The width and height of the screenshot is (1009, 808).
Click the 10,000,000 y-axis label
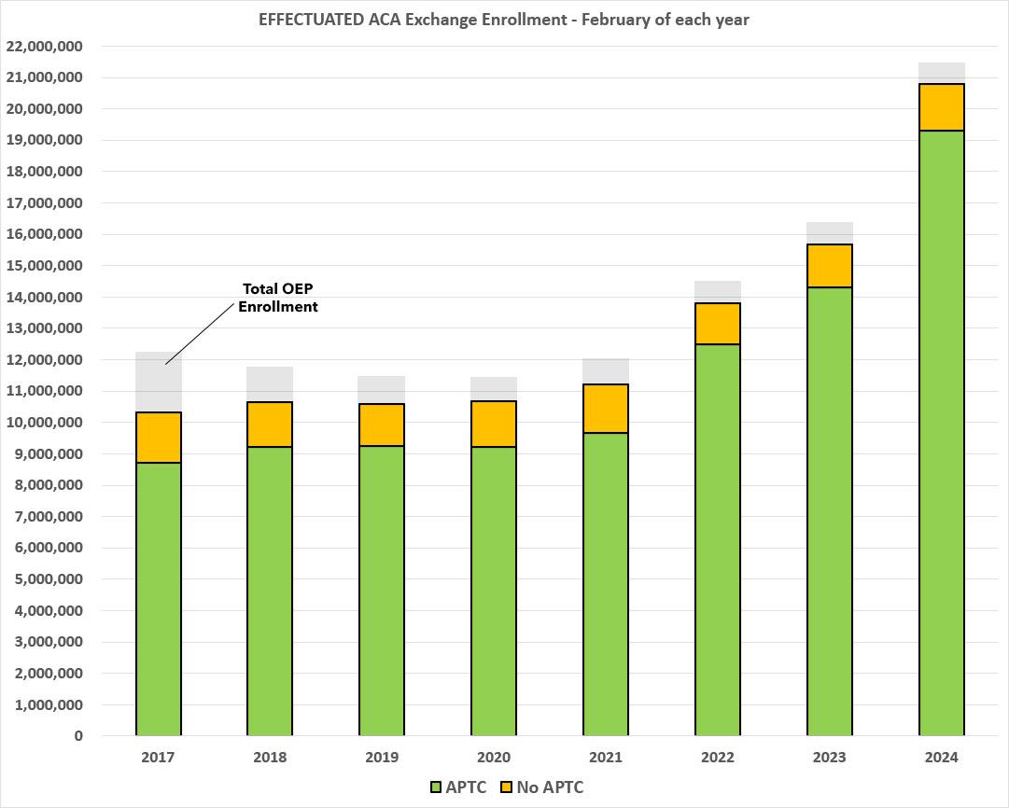point(43,423)
